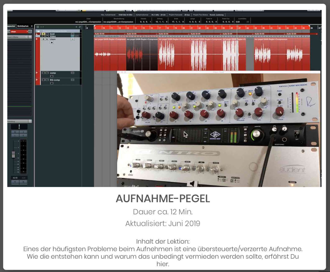Click the divide track list icon at the top-left of the track area

click(38, 27)
